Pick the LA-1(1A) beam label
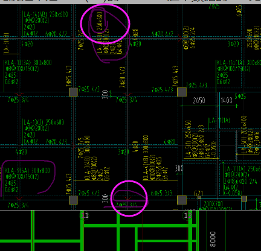 coord(220,121)
